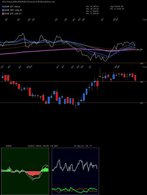Click the ADX indicator chart panel
This screenshot has height=195, width=147.
coord(75,171)
